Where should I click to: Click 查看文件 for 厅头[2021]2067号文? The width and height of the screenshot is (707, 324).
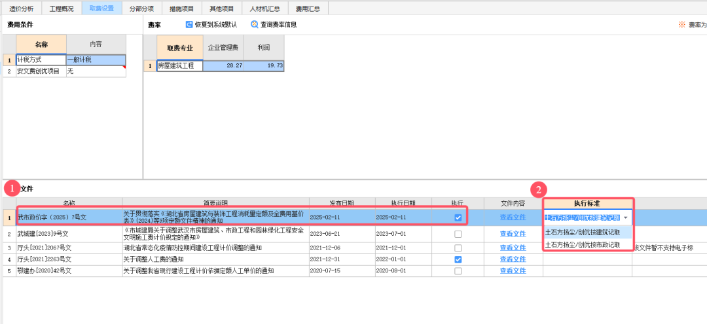513,248
